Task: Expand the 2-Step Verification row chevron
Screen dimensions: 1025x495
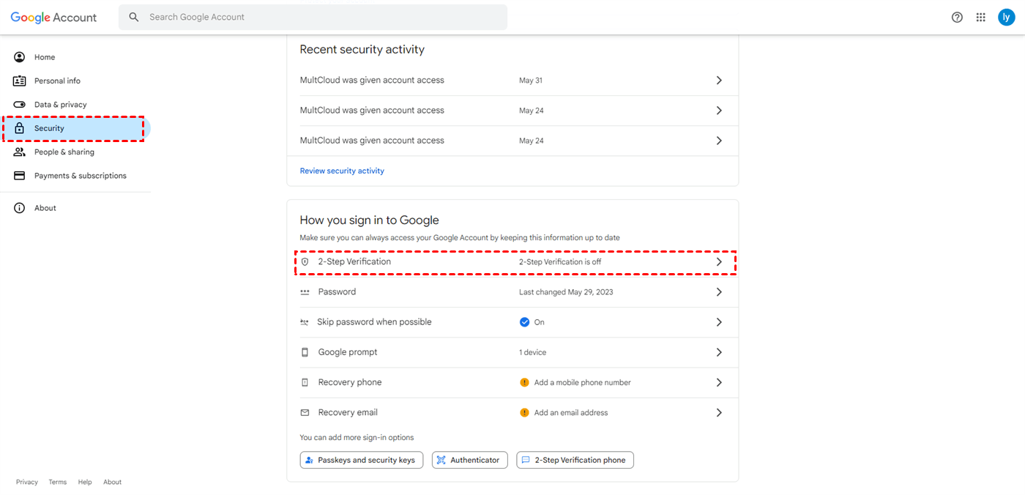Action: [719, 262]
